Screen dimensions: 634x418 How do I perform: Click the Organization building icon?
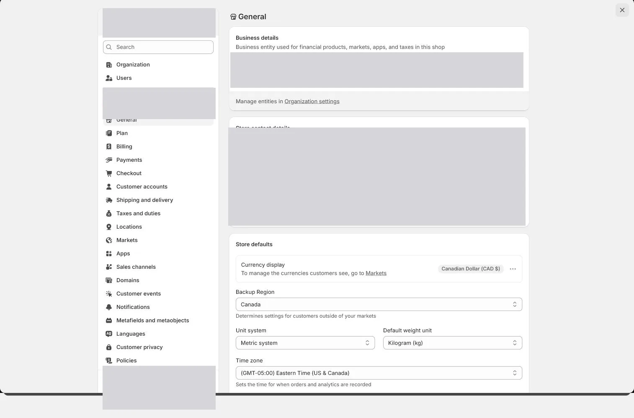click(109, 65)
